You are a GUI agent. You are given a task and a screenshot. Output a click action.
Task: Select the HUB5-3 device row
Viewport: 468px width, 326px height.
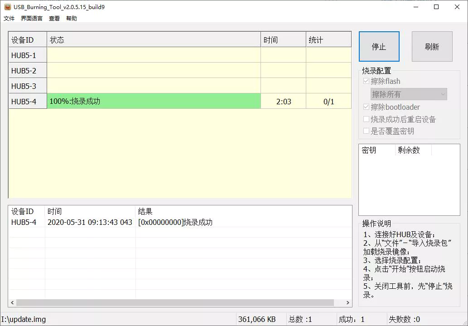(180, 86)
